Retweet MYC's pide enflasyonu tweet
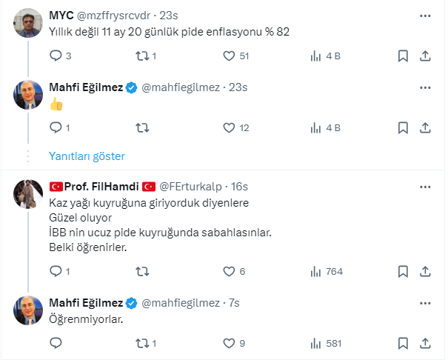The width and height of the screenshot is (448, 360). (141, 56)
